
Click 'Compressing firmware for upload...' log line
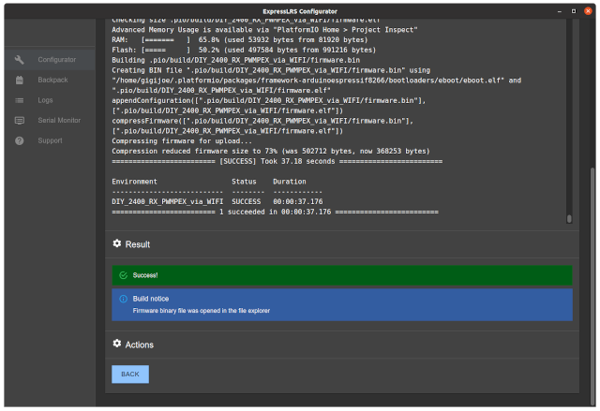182,141
